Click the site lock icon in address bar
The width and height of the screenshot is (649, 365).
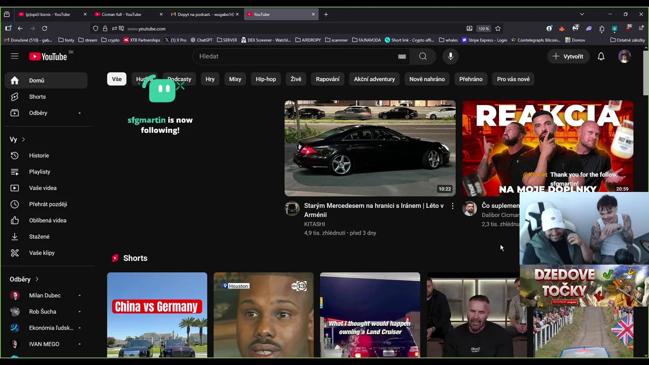105,28
